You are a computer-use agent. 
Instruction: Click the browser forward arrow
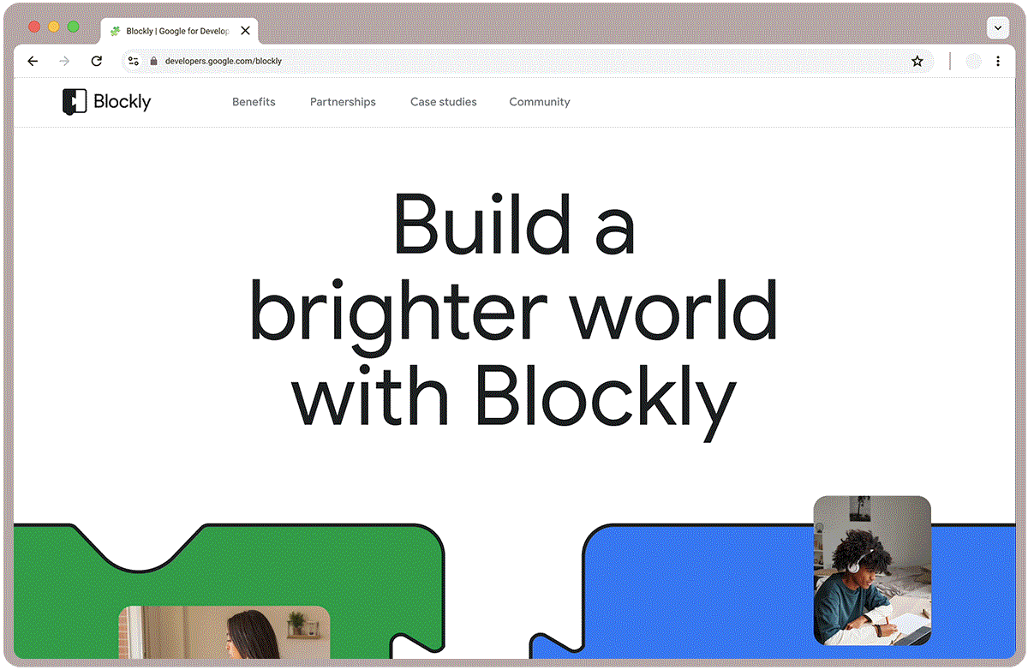64,61
